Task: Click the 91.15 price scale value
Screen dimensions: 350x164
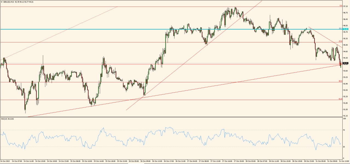Action: (345, 116)
